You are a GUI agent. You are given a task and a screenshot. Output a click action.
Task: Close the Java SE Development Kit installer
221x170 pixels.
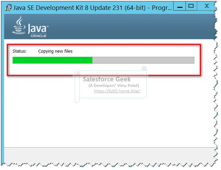206,6
